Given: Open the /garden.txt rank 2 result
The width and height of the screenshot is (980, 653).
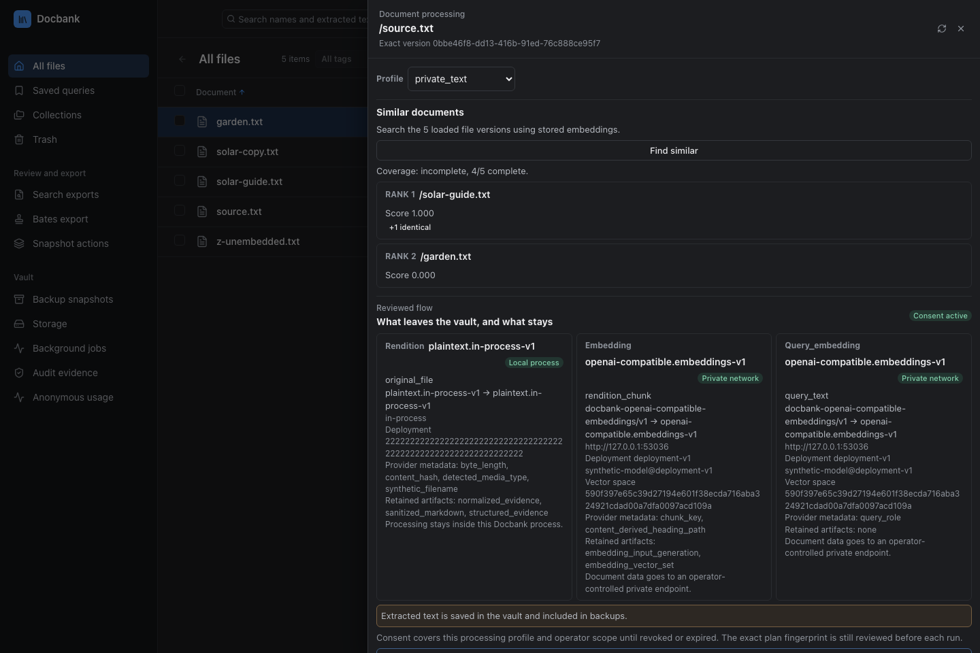Looking at the screenshot, I should (674, 265).
